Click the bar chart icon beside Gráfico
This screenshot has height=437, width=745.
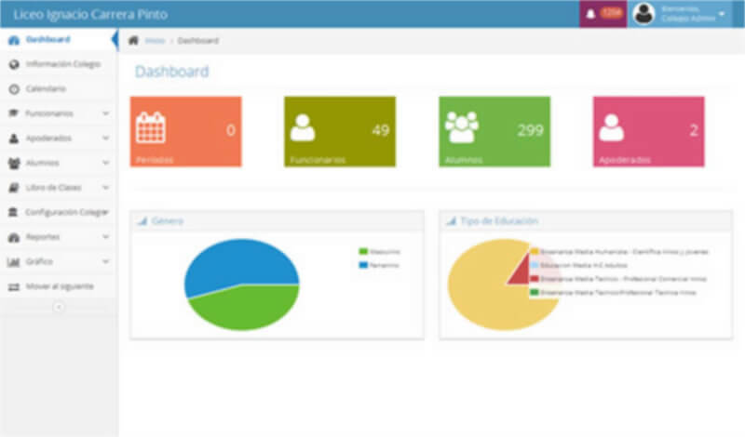(x=13, y=261)
